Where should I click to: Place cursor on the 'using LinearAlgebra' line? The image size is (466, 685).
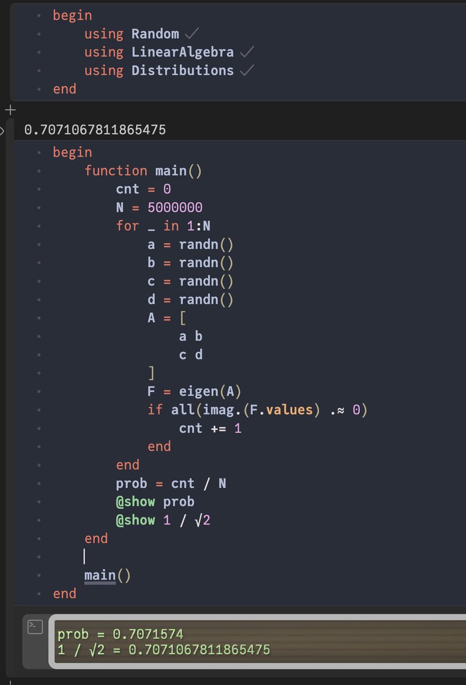pos(159,53)
